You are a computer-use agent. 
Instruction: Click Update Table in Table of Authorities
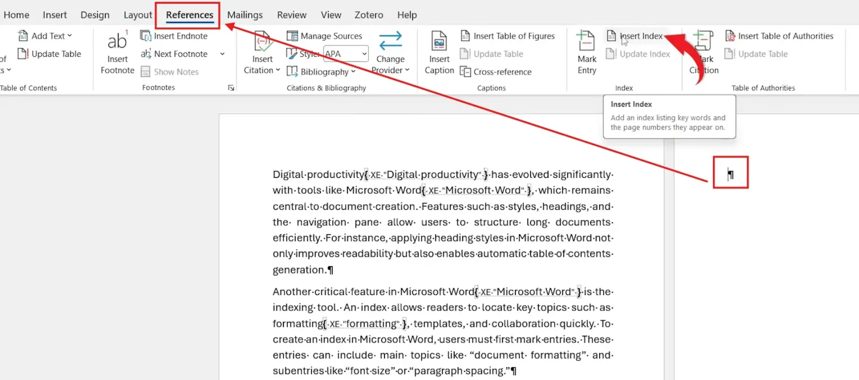tap(756, 54)
